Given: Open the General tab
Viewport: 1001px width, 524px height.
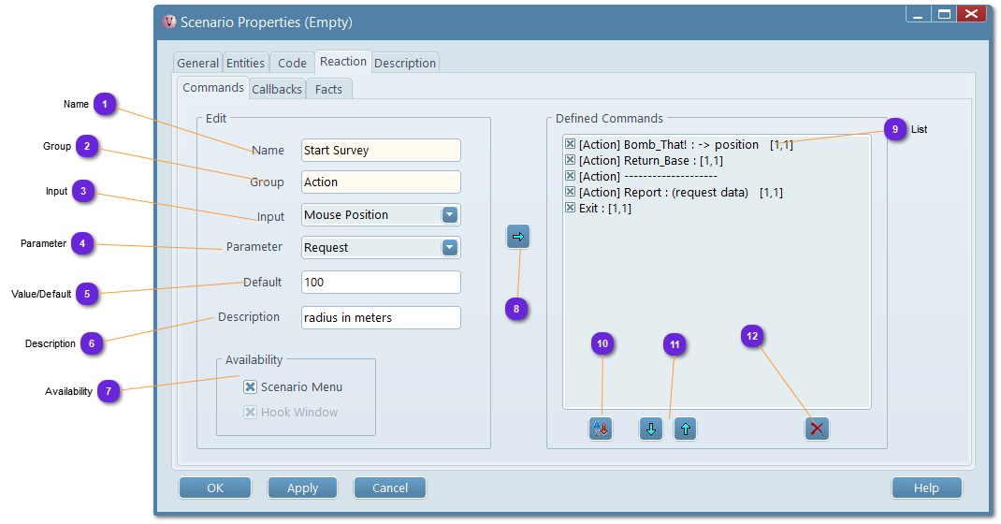Looking at the screenshot, I should (x=197, y=64).
